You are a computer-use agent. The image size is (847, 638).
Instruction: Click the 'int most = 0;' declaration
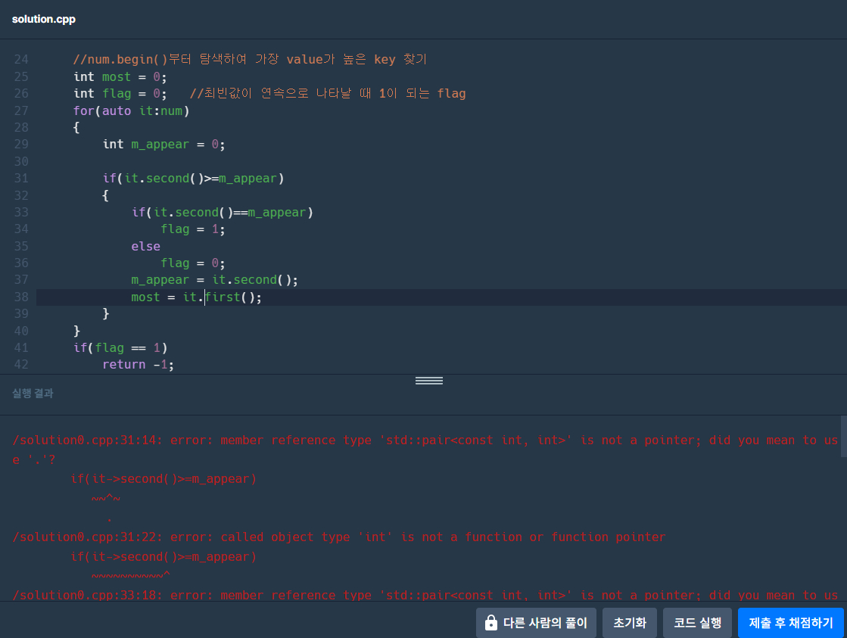120,76
